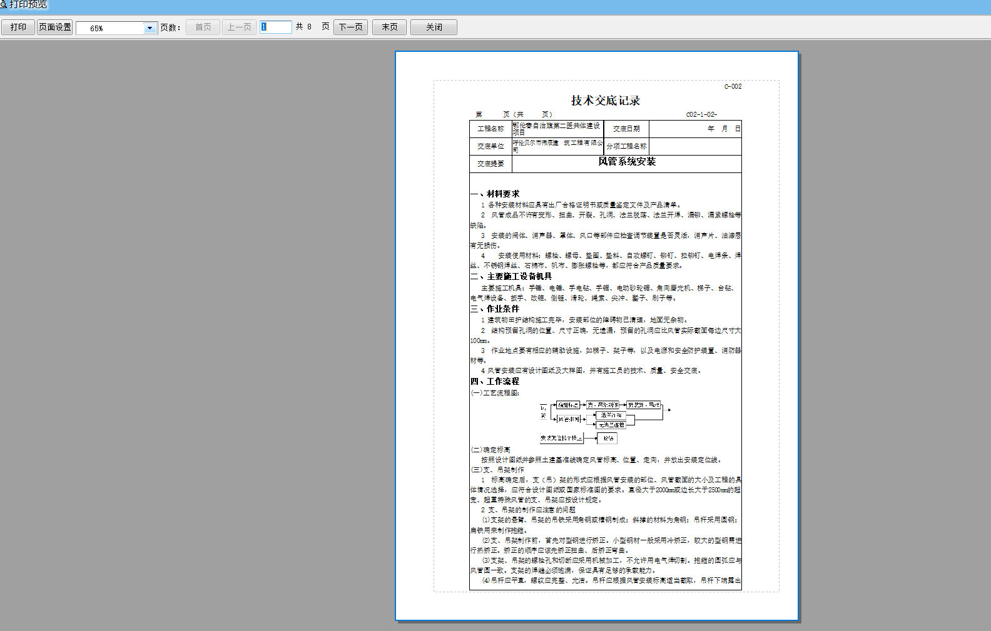
Task: Click the section heading 一、材料要求
Action: click(495, 194)
